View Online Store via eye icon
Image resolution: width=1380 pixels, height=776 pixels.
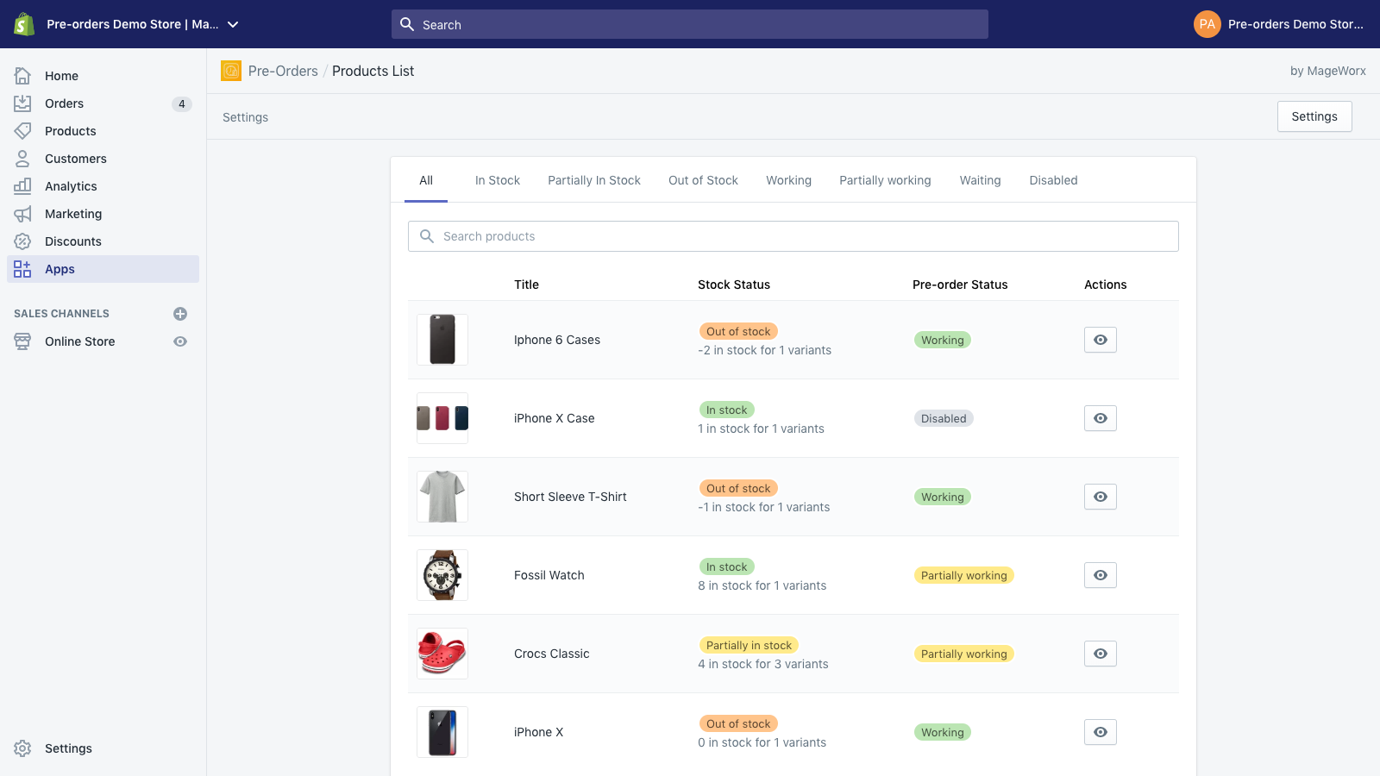[180, 341]
